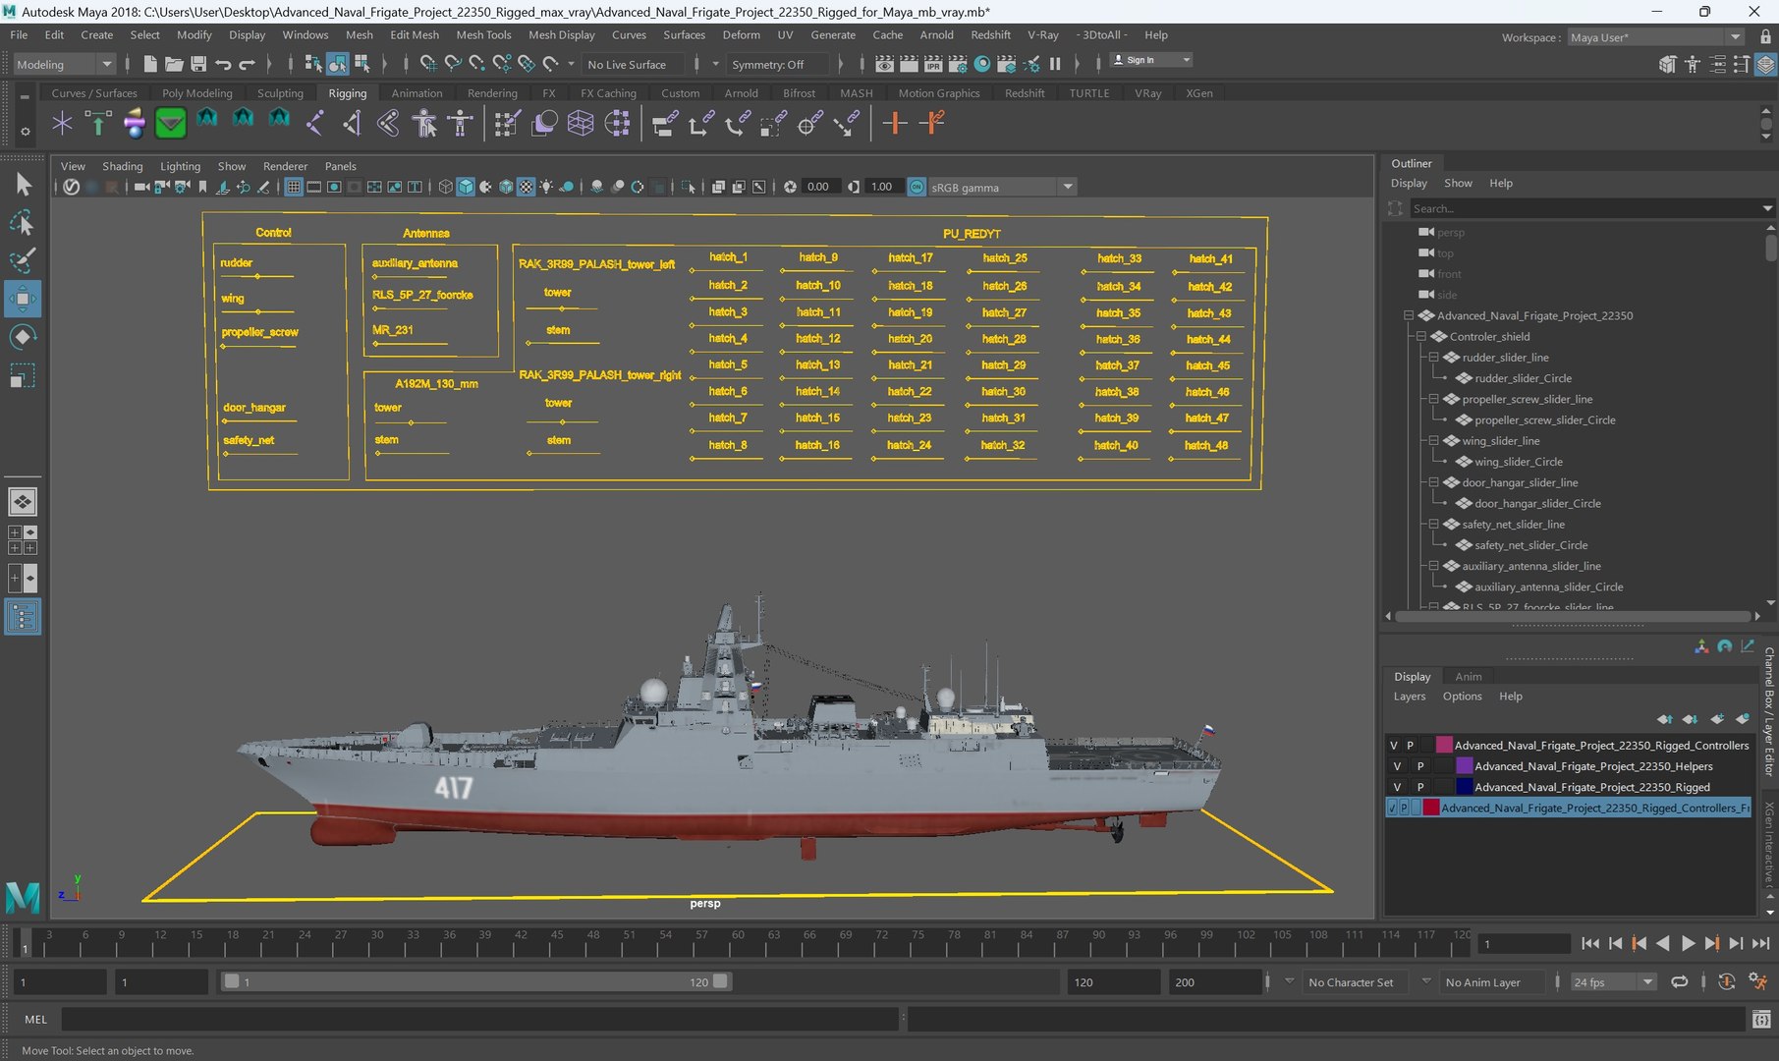1779x1061 pixels.
Task: Create a new scene icon
Action: point(150,64)
